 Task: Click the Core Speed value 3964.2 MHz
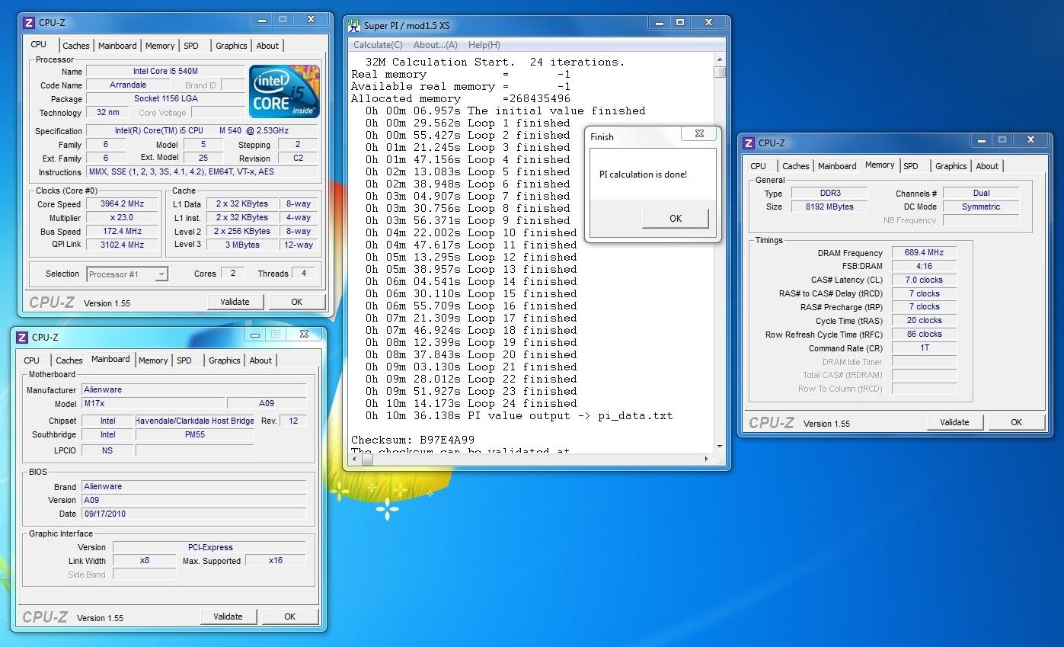click(123, 204)
